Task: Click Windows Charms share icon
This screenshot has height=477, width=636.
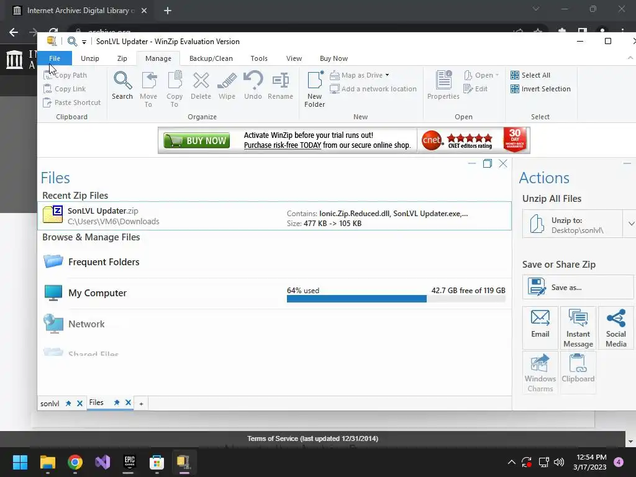Action: [x=540, y=373]
